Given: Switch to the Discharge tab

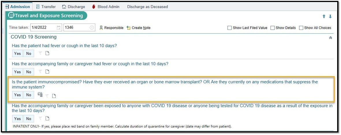Looking at the screenshot, I should (74, 7).
